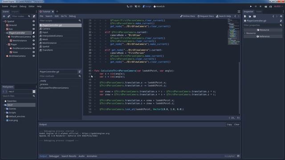Open the Scene menu
The image size is (285, 160).
tap(5, 6)
